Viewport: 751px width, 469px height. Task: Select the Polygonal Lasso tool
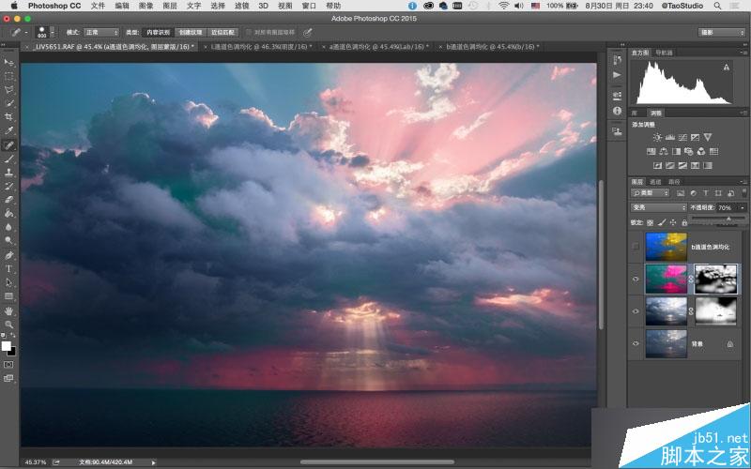[8, 89]
